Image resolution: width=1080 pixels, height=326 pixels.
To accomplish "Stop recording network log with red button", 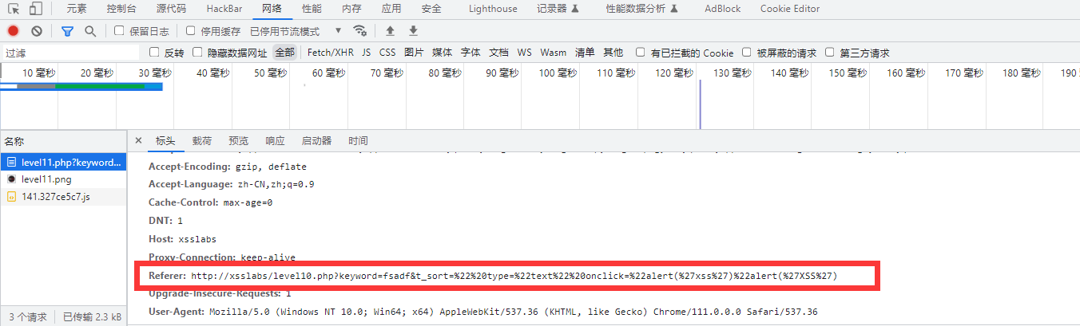I will point(13,31).
